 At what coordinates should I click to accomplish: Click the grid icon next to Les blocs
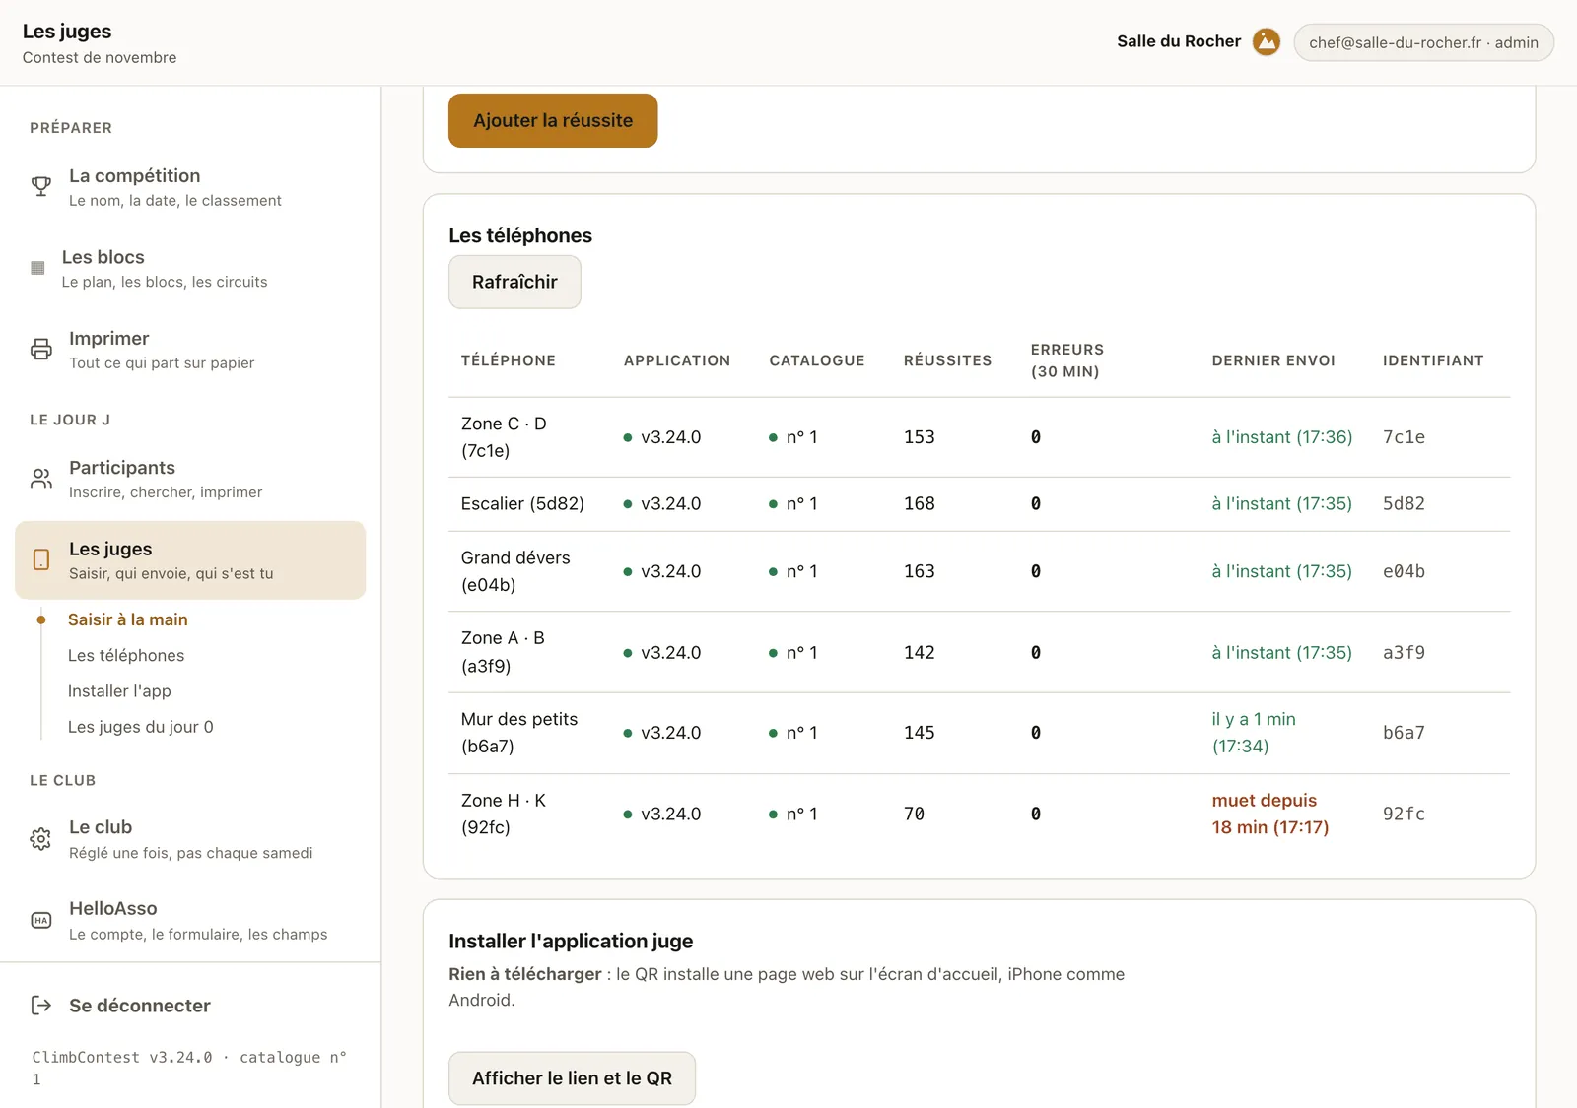[37, 268]
